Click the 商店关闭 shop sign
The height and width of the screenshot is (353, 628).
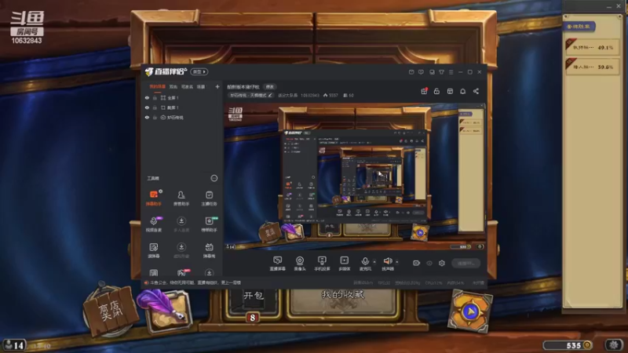pos(110,311)
